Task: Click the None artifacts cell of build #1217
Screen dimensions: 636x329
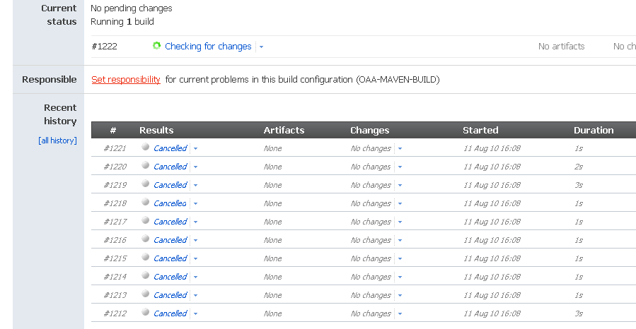Action: click(272, 222)
